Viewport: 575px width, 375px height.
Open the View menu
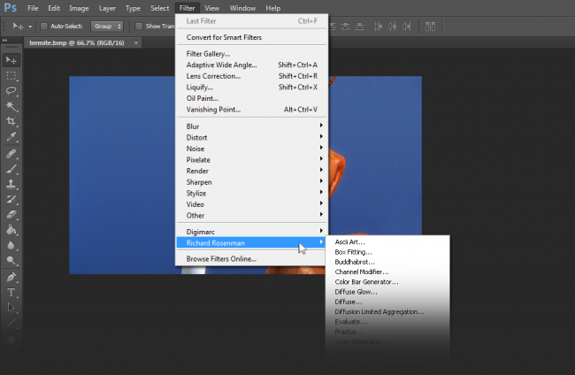(x=212, y=8)
